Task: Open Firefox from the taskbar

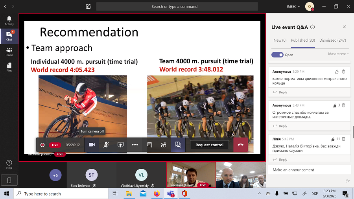Action: point(157,193)
